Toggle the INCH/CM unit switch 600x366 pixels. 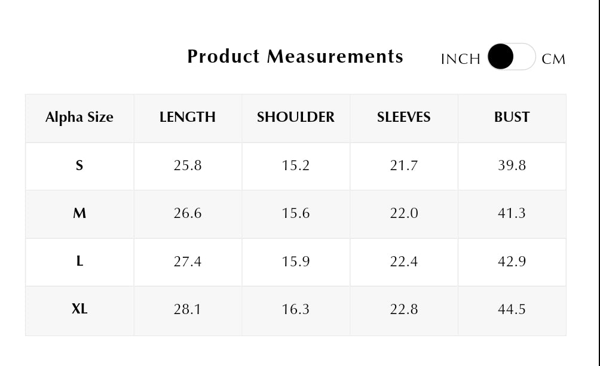[511, 57]
